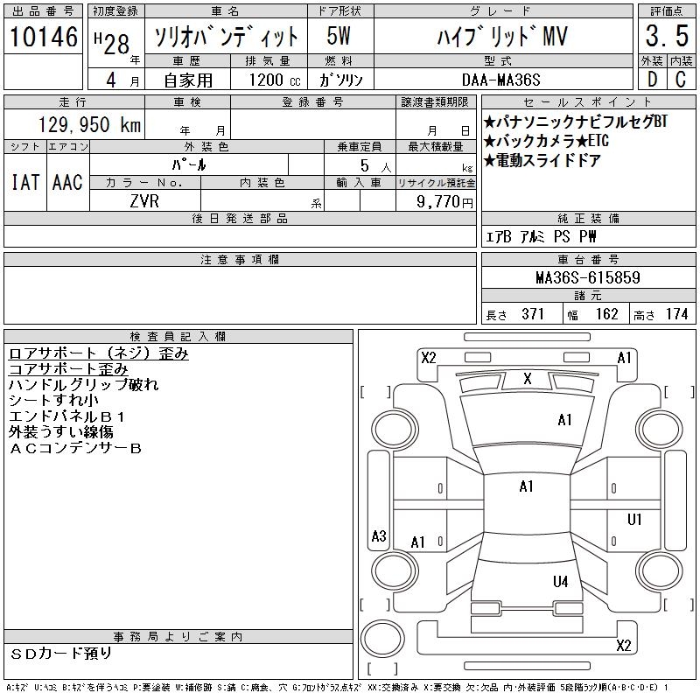Select exterior color パール
The image size is (700, 700).
189,165
